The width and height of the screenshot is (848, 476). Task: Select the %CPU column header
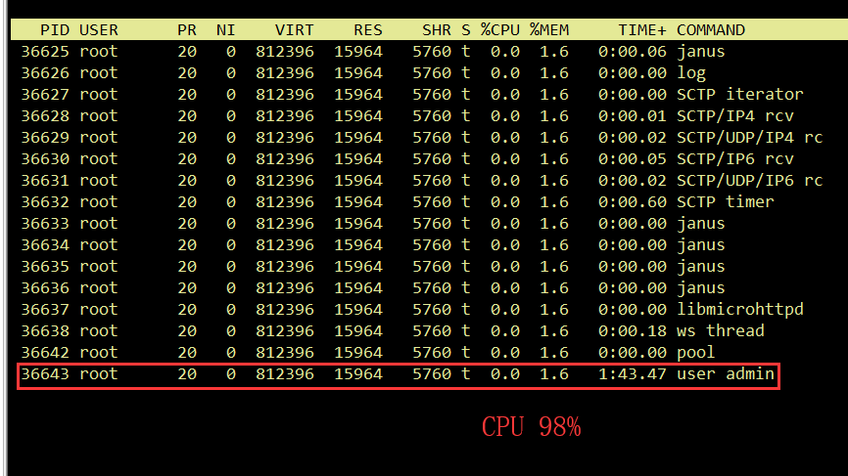tap(500, 30)
